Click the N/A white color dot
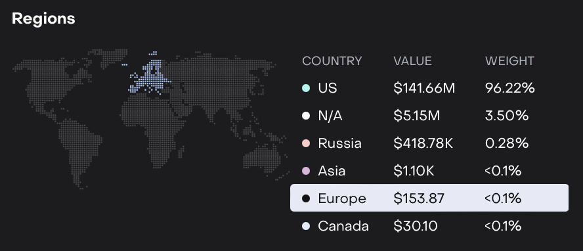Viewport: 583px width, 251px height. (x=306, y=116)
